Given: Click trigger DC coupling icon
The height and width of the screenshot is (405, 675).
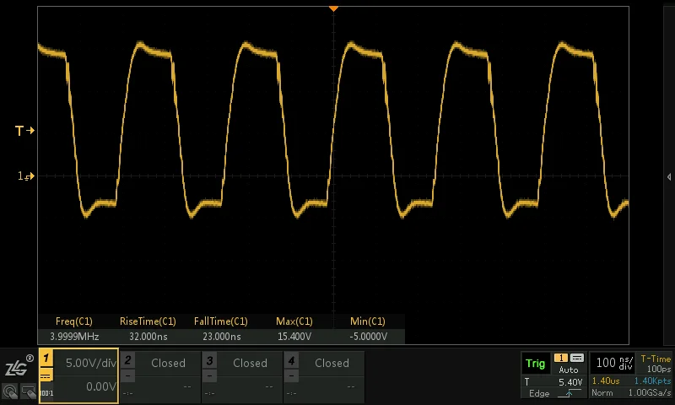Looking at the screenshot, I should 577,358.
